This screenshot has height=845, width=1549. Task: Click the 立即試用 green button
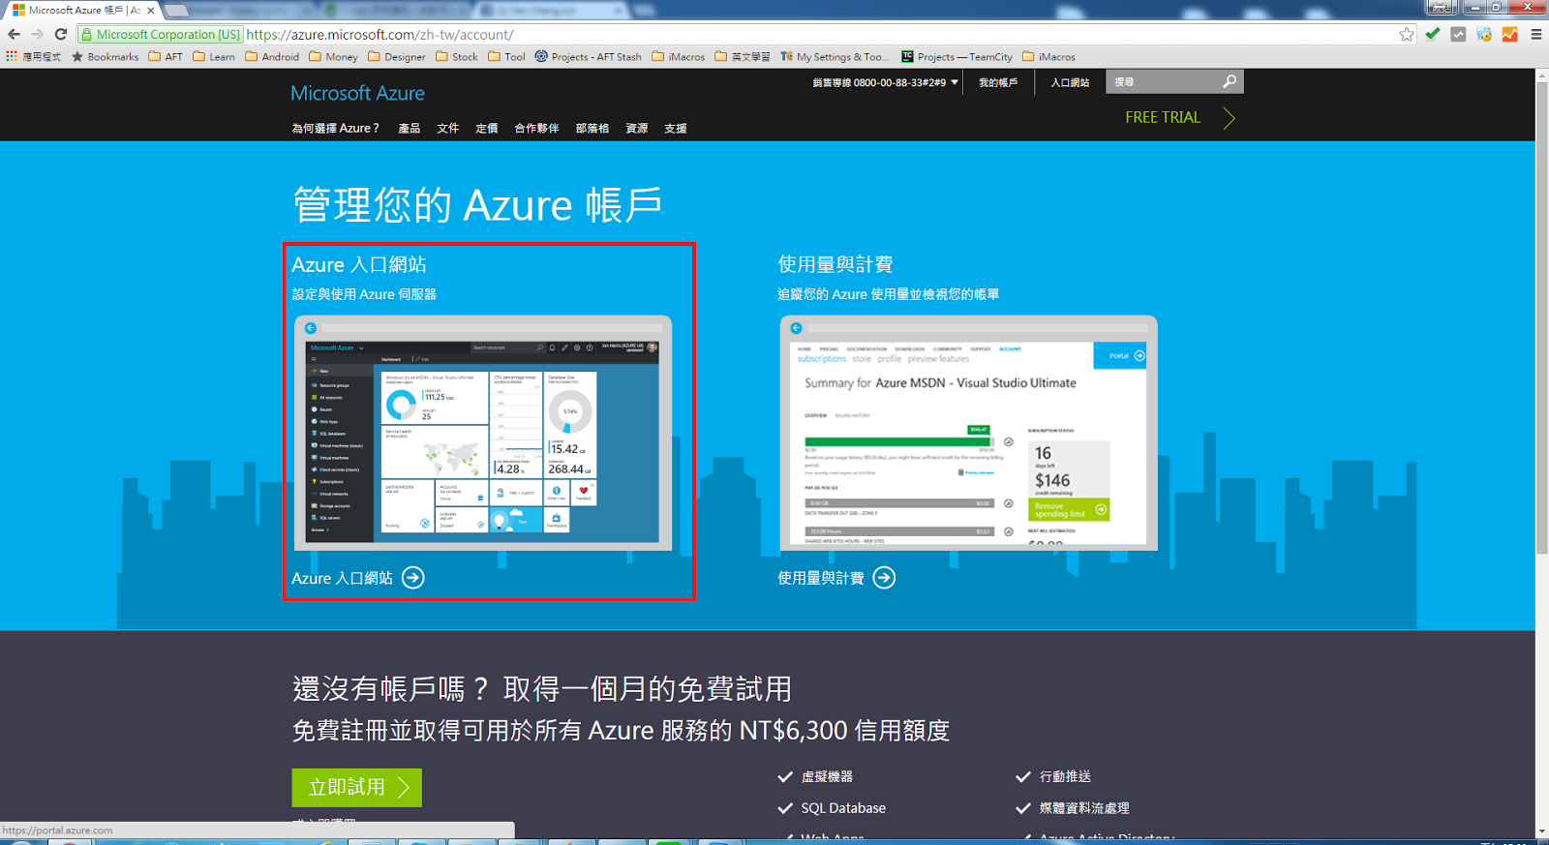point(357,788)
